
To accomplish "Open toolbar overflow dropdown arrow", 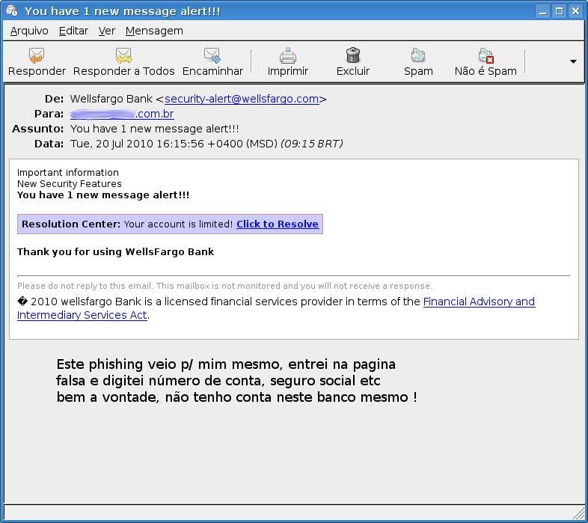I will (x=573, y=61).
